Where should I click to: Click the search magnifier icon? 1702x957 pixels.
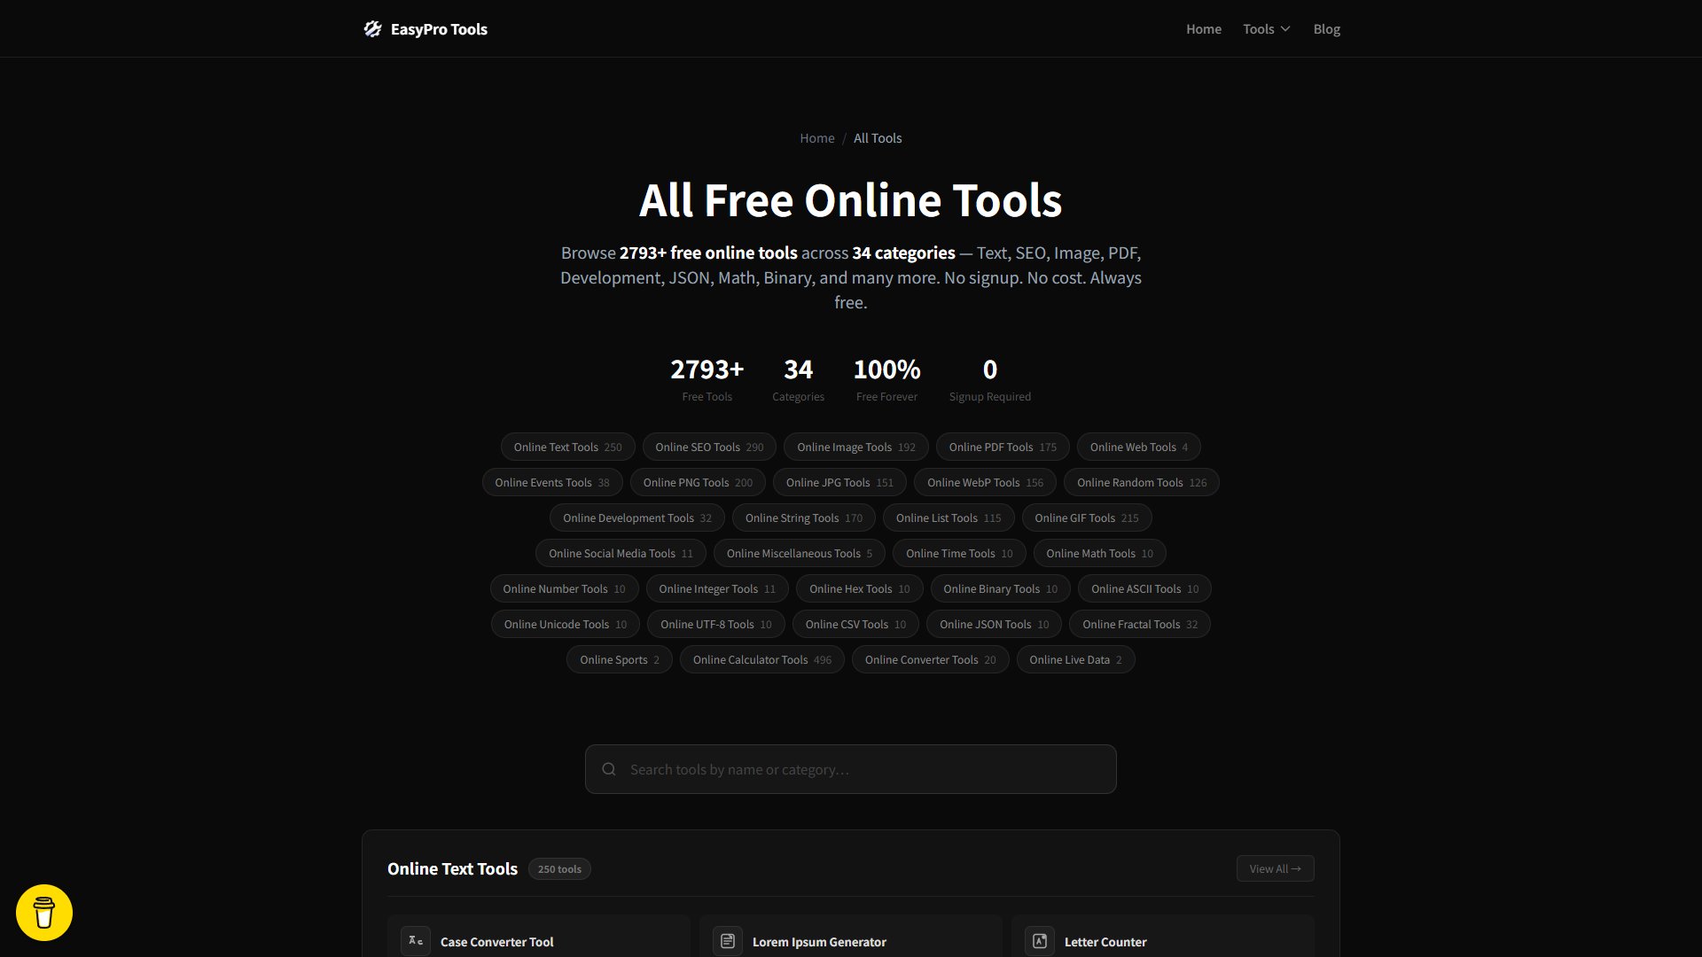(x=609, y=769)
